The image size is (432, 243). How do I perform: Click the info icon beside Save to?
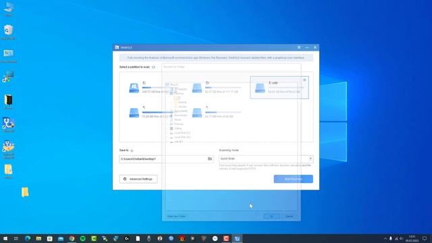pos(132,151)
